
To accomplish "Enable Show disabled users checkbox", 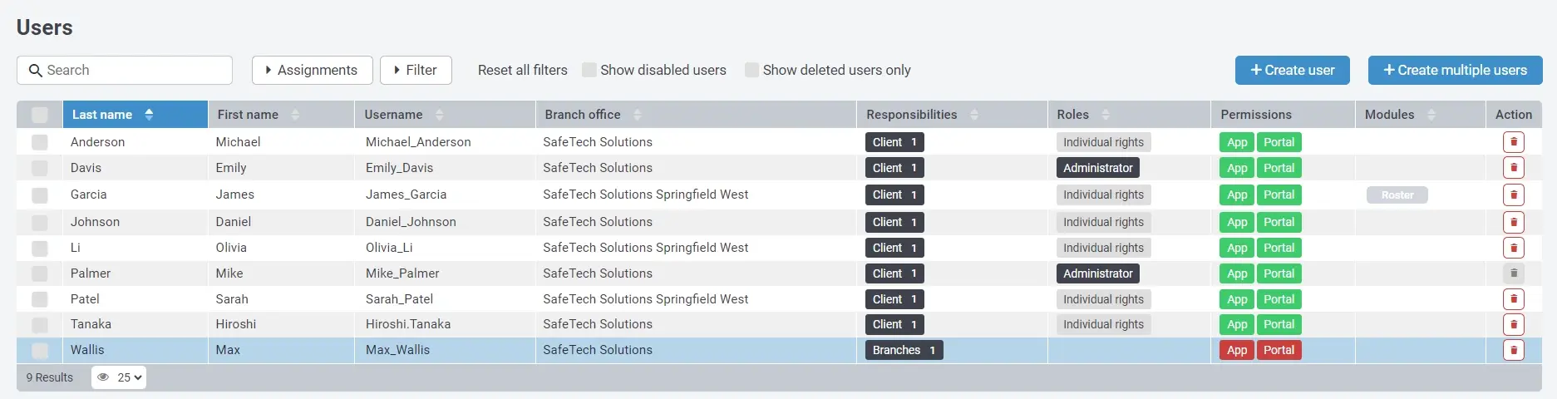I will tap(589, 71).
